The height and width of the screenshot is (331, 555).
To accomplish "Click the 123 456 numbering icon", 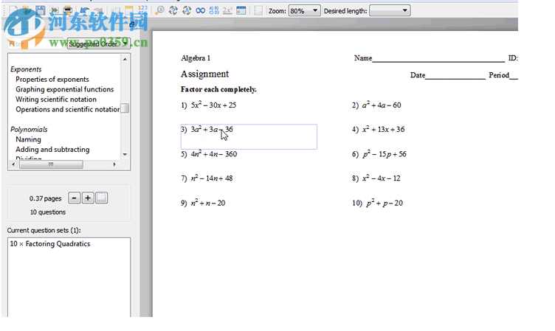I will [x=142, y=10].
